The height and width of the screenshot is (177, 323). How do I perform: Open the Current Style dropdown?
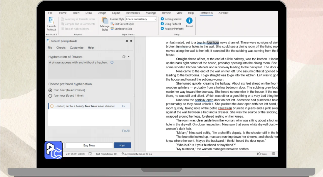(x=155, y=19)
